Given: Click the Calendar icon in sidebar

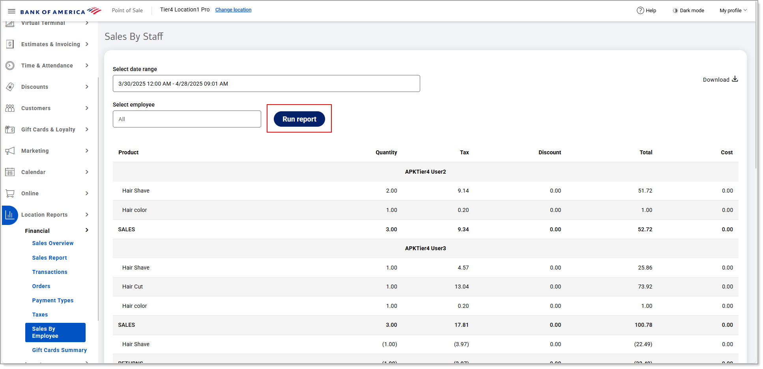Looking at the screenshot, I should click(10, 172).
